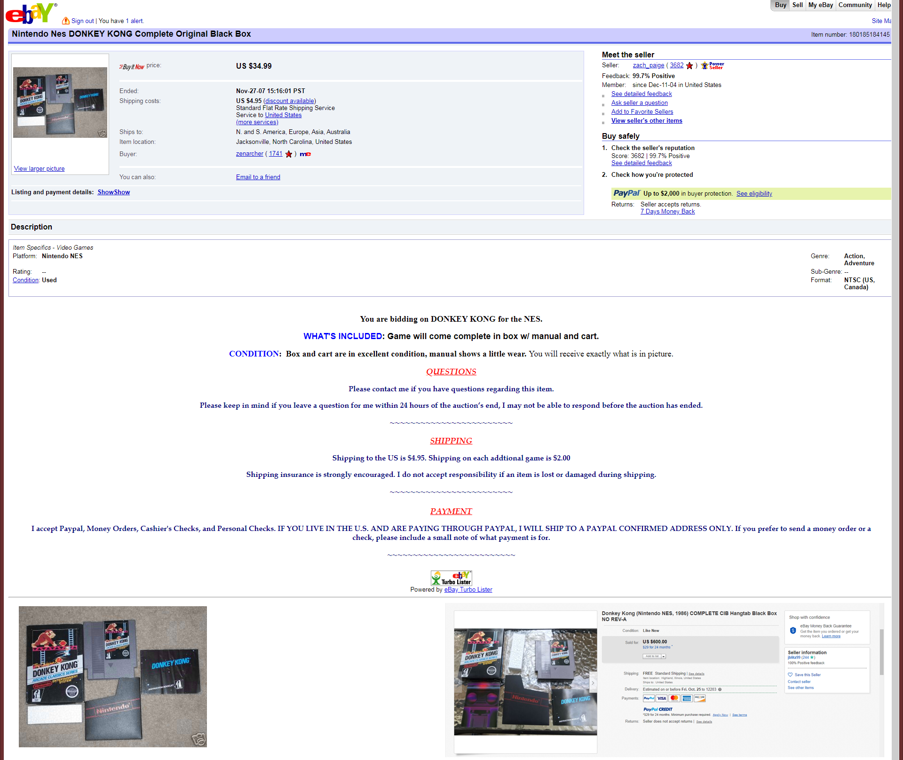Click the Sell tab in top navigation
Screen dimensions: 903x760
pyautogui.click(x=797, y=5)
